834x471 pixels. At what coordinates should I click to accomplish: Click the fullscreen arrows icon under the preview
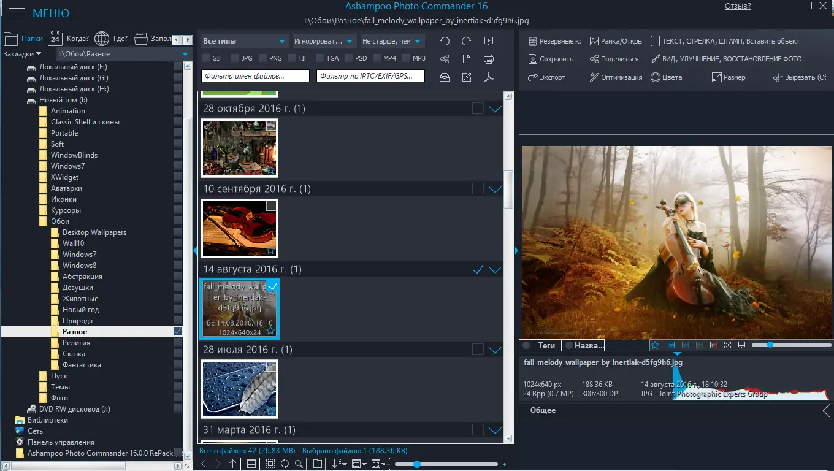click(x=727, y=345)
